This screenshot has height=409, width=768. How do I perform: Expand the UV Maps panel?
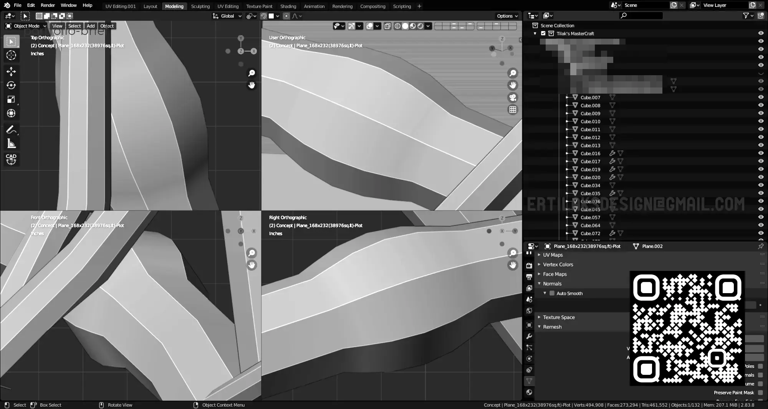pyautogui.click(x=553, y=255)
